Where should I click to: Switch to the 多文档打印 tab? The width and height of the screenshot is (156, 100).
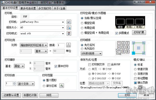tap(45, 8)
